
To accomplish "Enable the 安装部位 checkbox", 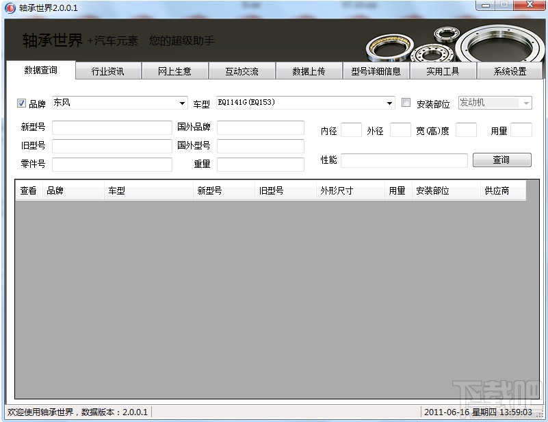I will (406, 103).
